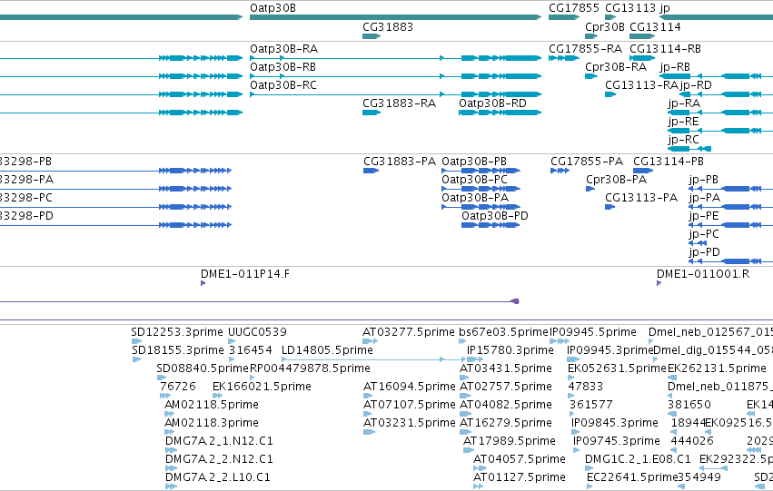Select the jp-RB transcript label

coord(675,67)
